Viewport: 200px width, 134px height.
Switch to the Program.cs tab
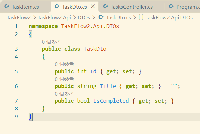tap(183, 7)
